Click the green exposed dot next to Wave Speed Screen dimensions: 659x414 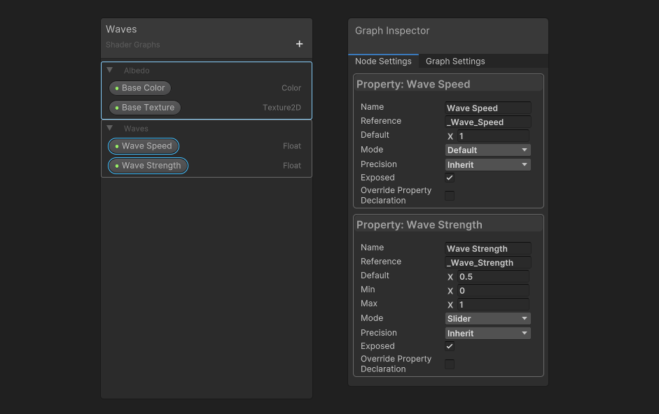tap(116, 146)
